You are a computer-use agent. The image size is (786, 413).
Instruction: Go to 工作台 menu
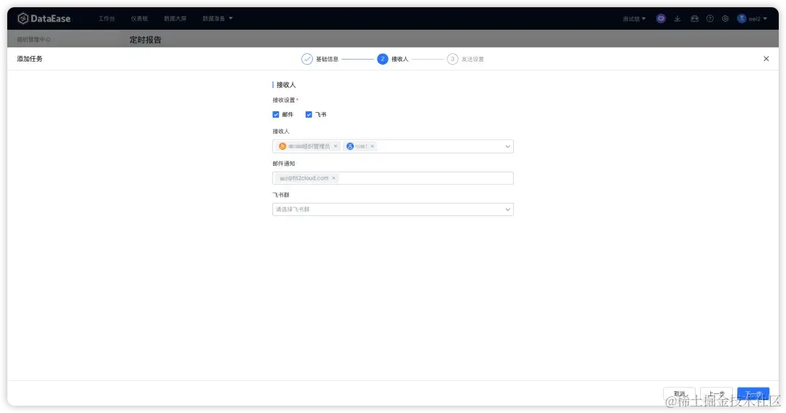(x=106, y=18)
